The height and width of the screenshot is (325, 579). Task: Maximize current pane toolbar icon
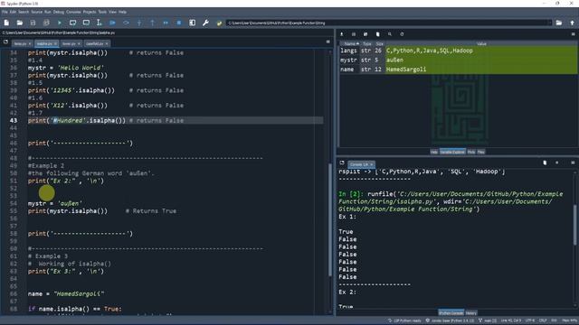[x=193, y=23]
